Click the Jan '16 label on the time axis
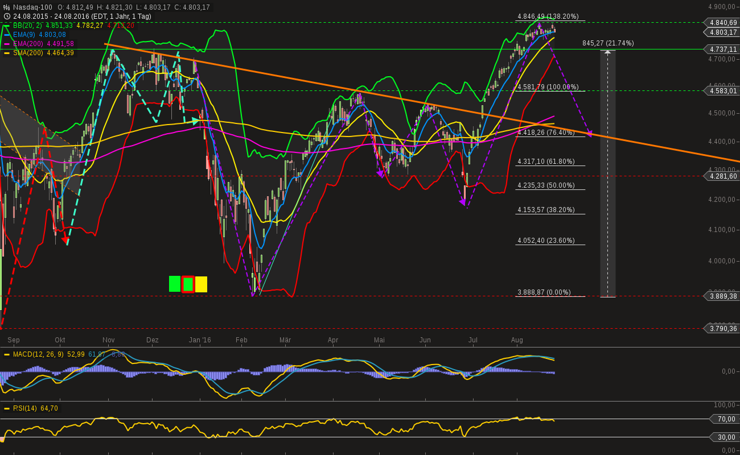The width and height of the screenshot is (740, 455). click(x=200, y=340)
